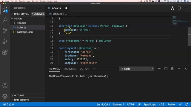Open the File menu
Image resolution: width=191 pixels, height=107 pixels.
[12, 1]
